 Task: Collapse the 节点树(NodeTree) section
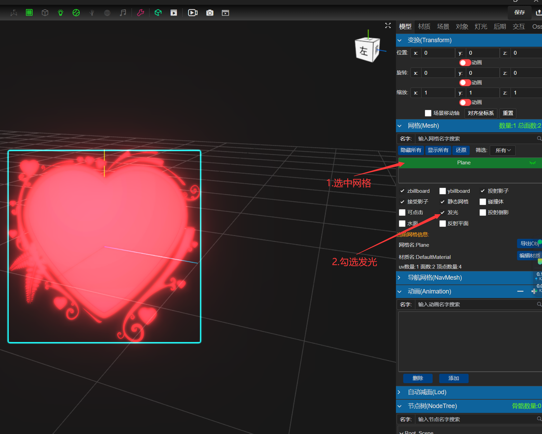[x=469, y=406]
